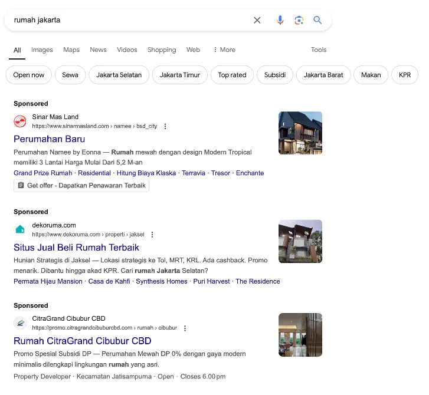Click the sinarmasland.com namee bsd_city URL
Screen dimensions: 429x395
pyautogui.click(x=94, y=126)
